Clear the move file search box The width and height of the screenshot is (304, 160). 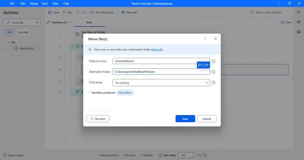(37, 22)
